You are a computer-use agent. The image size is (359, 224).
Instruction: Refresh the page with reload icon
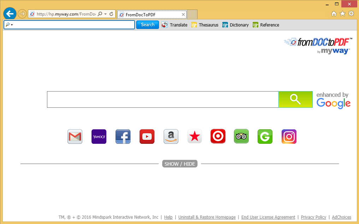tap(111, 14)
